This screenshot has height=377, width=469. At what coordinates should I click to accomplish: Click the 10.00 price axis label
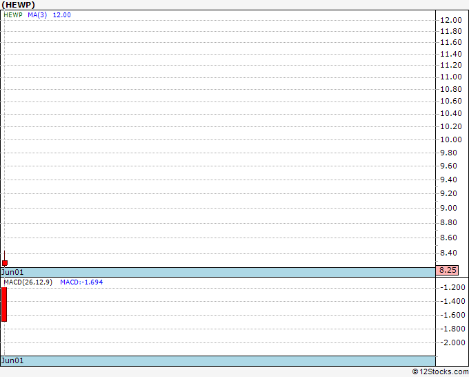(x=451, y=139)
